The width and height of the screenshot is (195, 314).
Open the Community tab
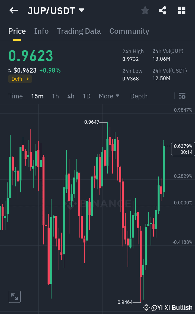129,31
